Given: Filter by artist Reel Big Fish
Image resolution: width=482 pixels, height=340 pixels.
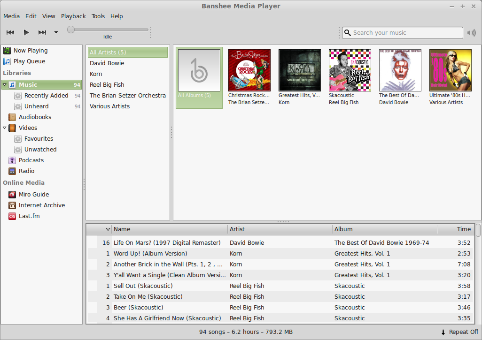Looking at the screenshot, I should pos(128,85).
